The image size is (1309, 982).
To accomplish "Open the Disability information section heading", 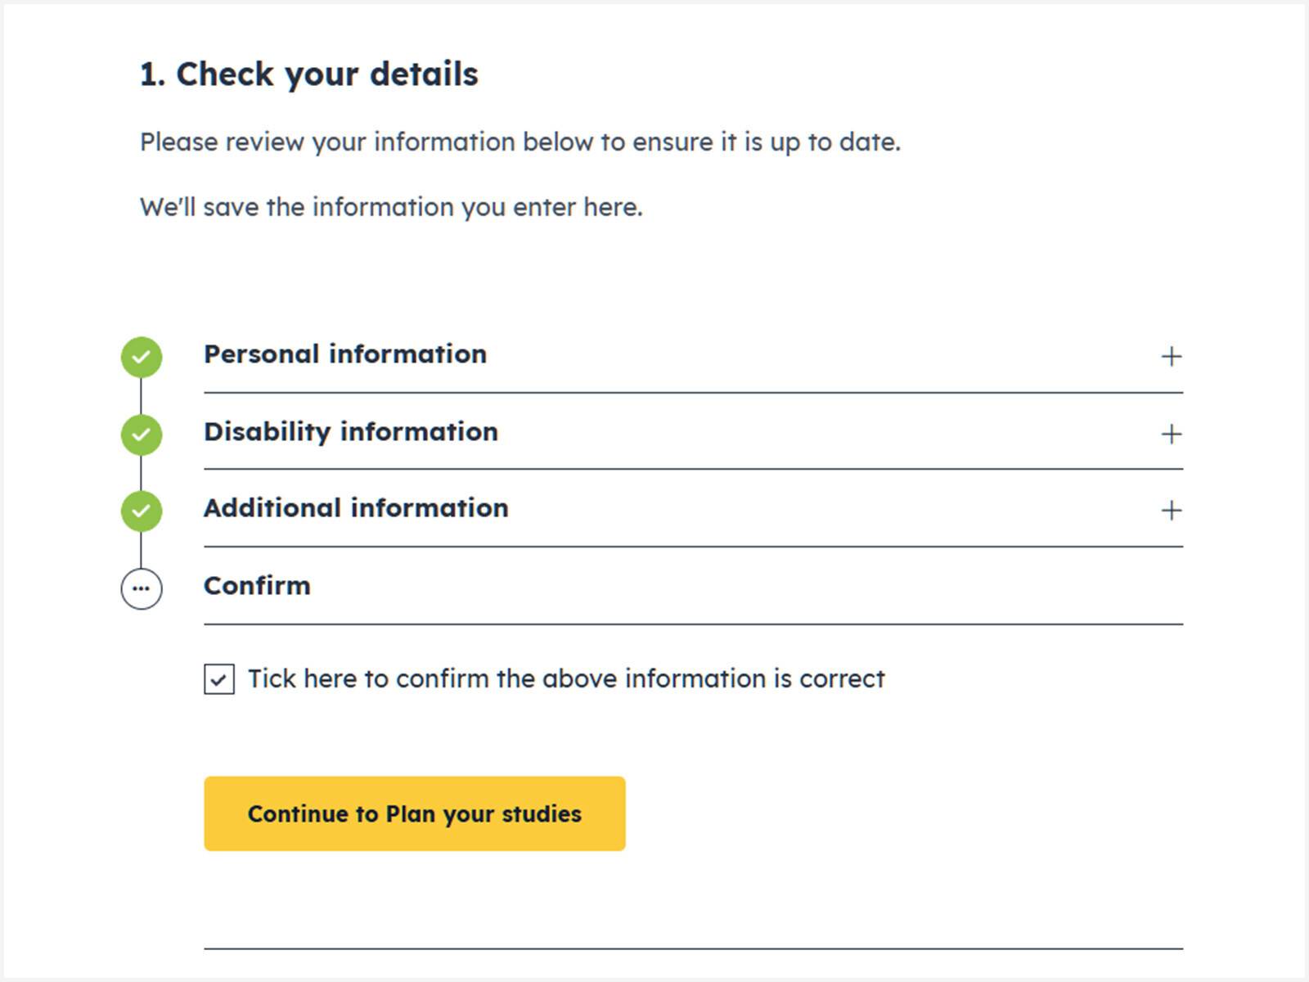I will [x=351, y=431].
